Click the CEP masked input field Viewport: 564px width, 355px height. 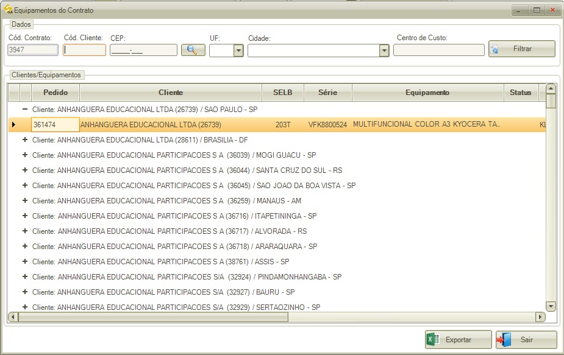[x=143, y=50]
